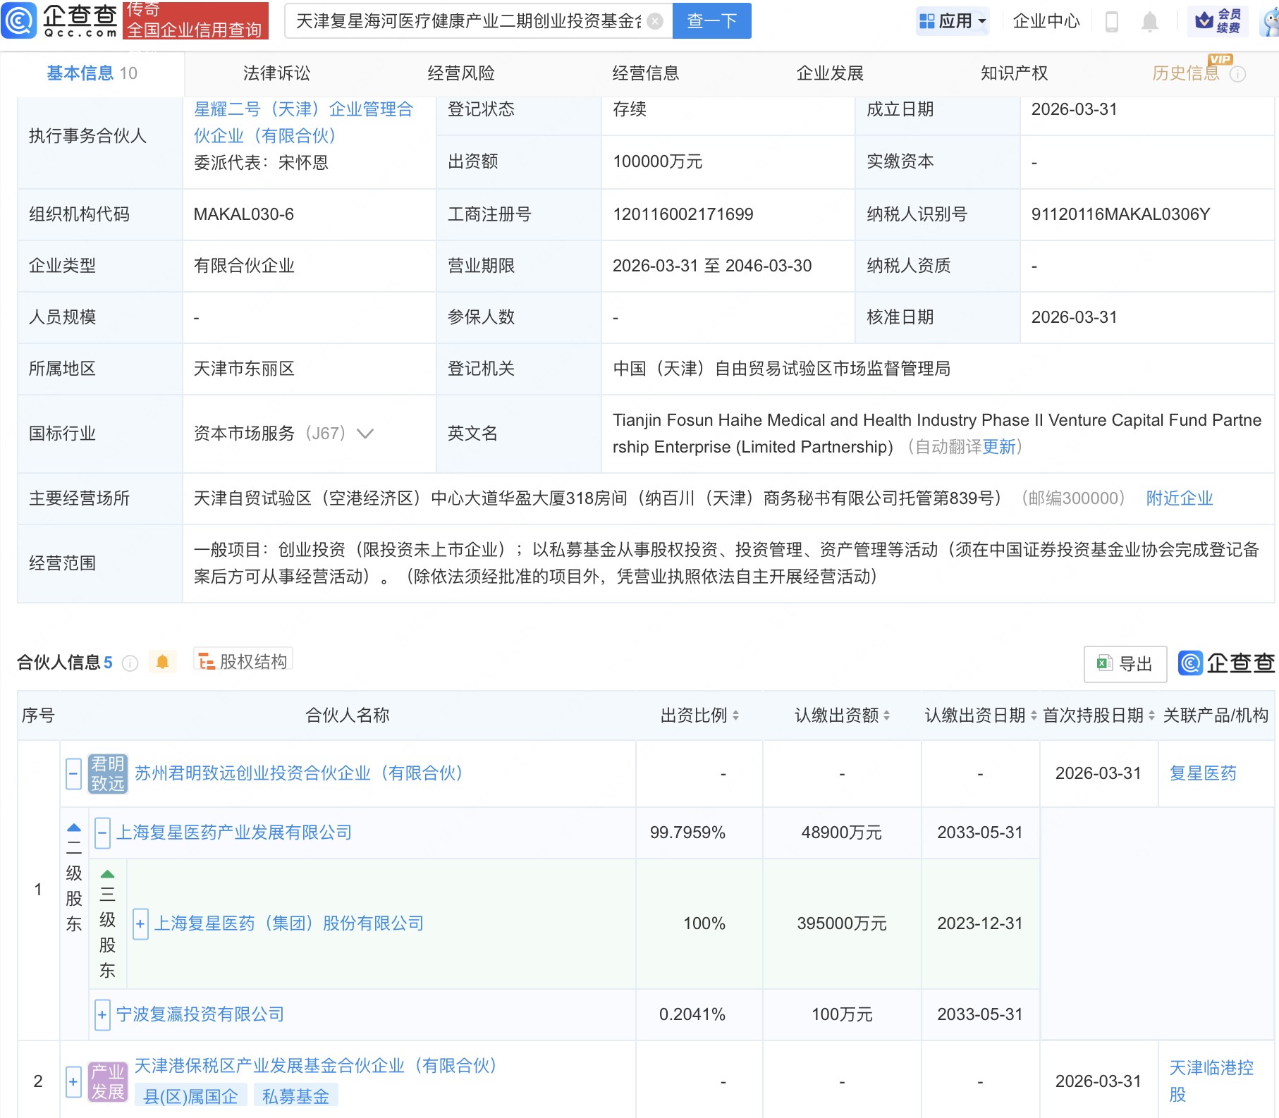Export partner data with the Excel 导出 icon

click(x=1125, y=664)
